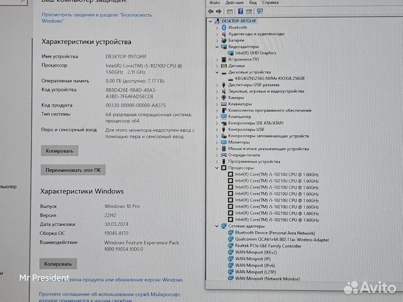Viewport: 403px width, 302px height.
Task: Select Bluetooth Device (Personal Area Network) adapter
Action: pos(275,233)
